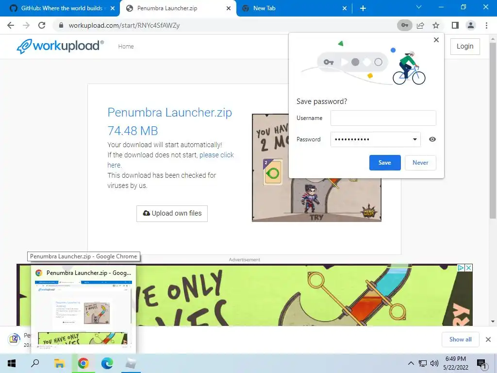Click the browser forward arrow
Screen dimensions: 497x373
(26, 25)
